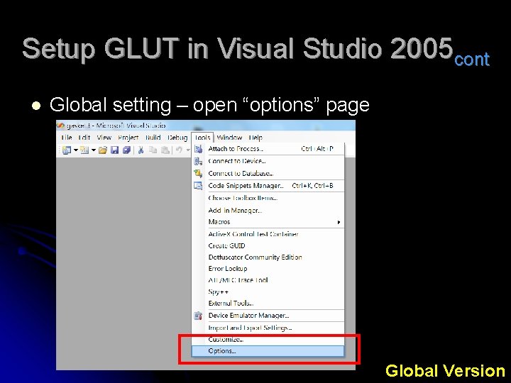
Task: Launch Spy++ from Tools menu
Action: tap(268, 292)
